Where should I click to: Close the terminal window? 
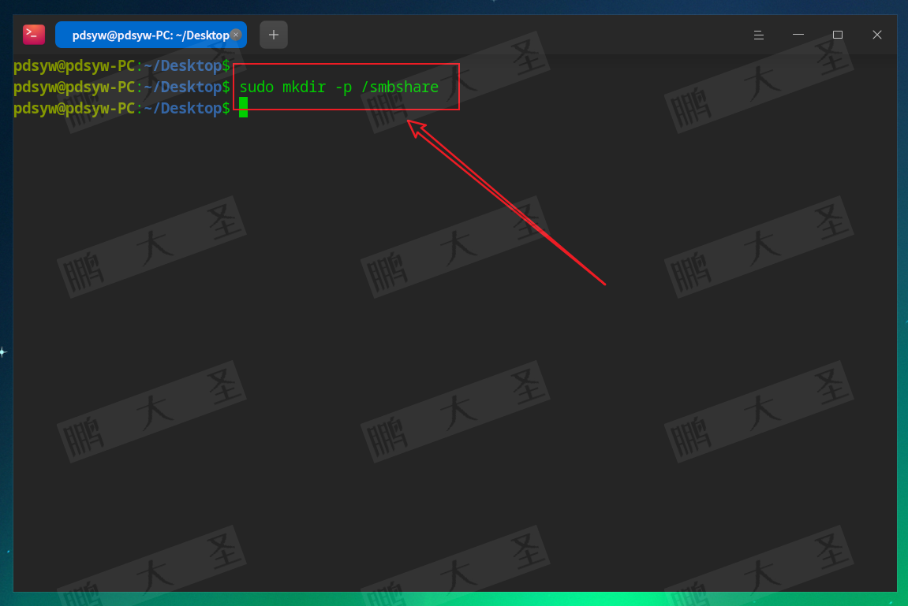876,35
